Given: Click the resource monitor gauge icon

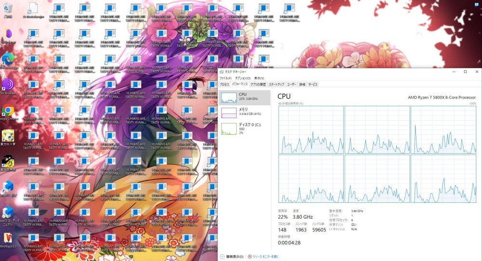Looking at the screenshot, I should click(250, 256).
